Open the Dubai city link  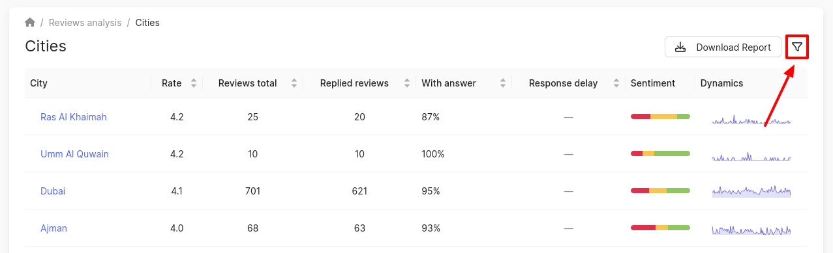coord(53,191)
